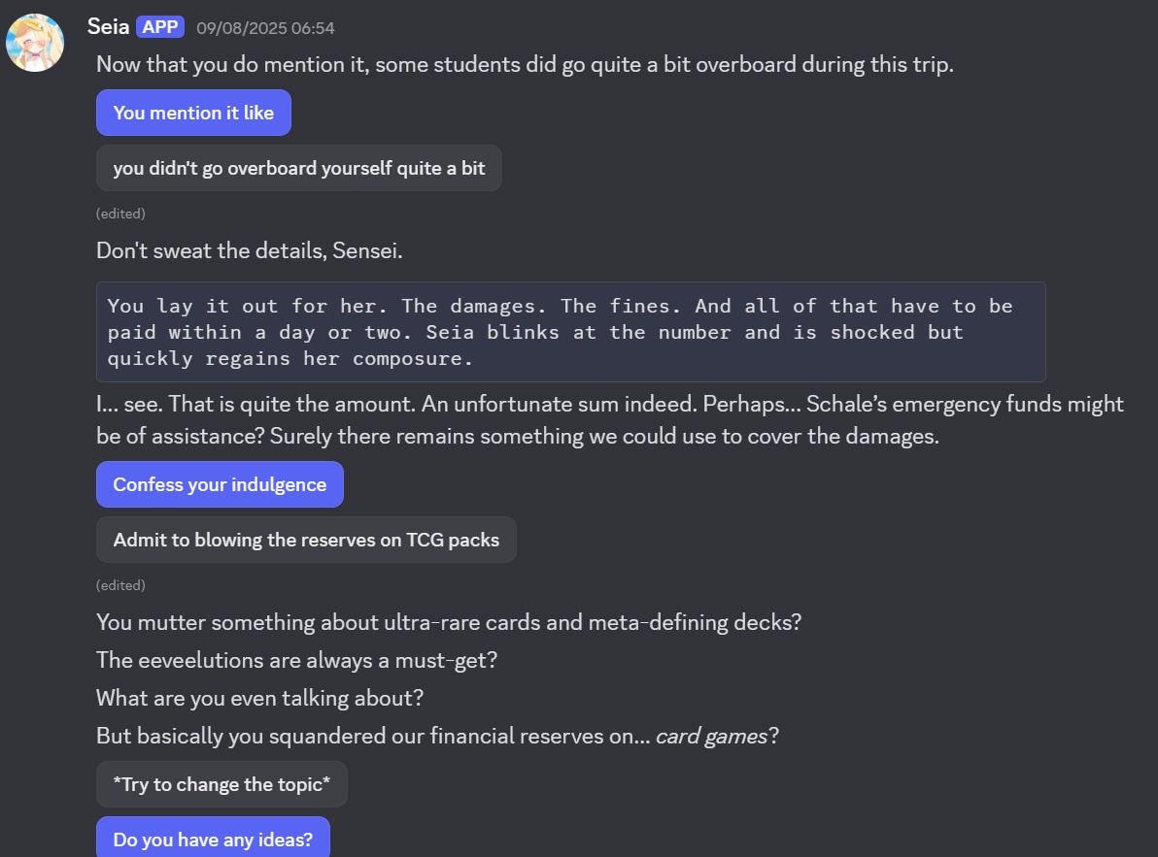Image resolution: width=1158 pixels, height=857 pixels.
Task: Select 'you didn't go overboard yourself' reply button
Action: click(299, 168)
